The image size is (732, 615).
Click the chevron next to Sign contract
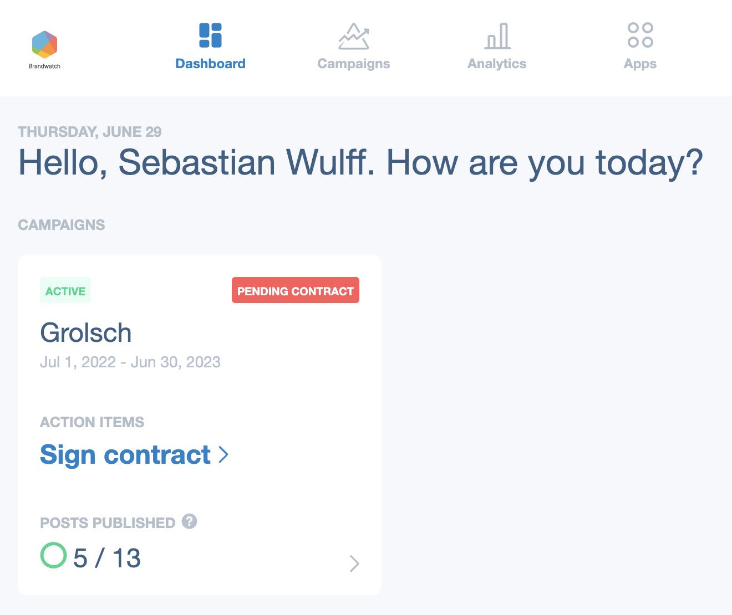click(223, 454)
